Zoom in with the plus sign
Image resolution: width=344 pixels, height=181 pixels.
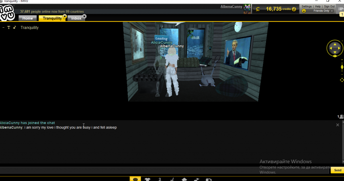click(342, 59)
